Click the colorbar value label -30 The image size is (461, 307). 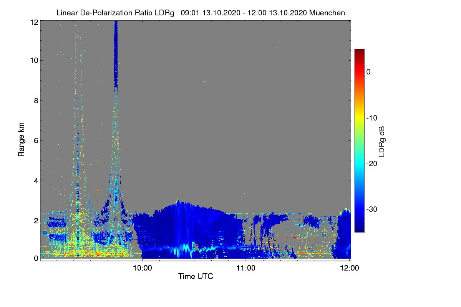pos(372,210)
